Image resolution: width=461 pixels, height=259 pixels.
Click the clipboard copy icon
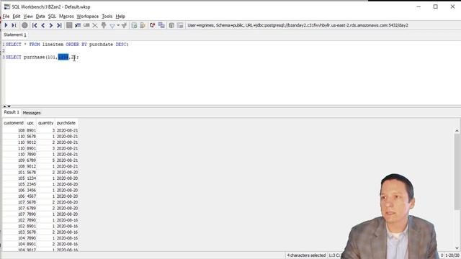point(143,26)
